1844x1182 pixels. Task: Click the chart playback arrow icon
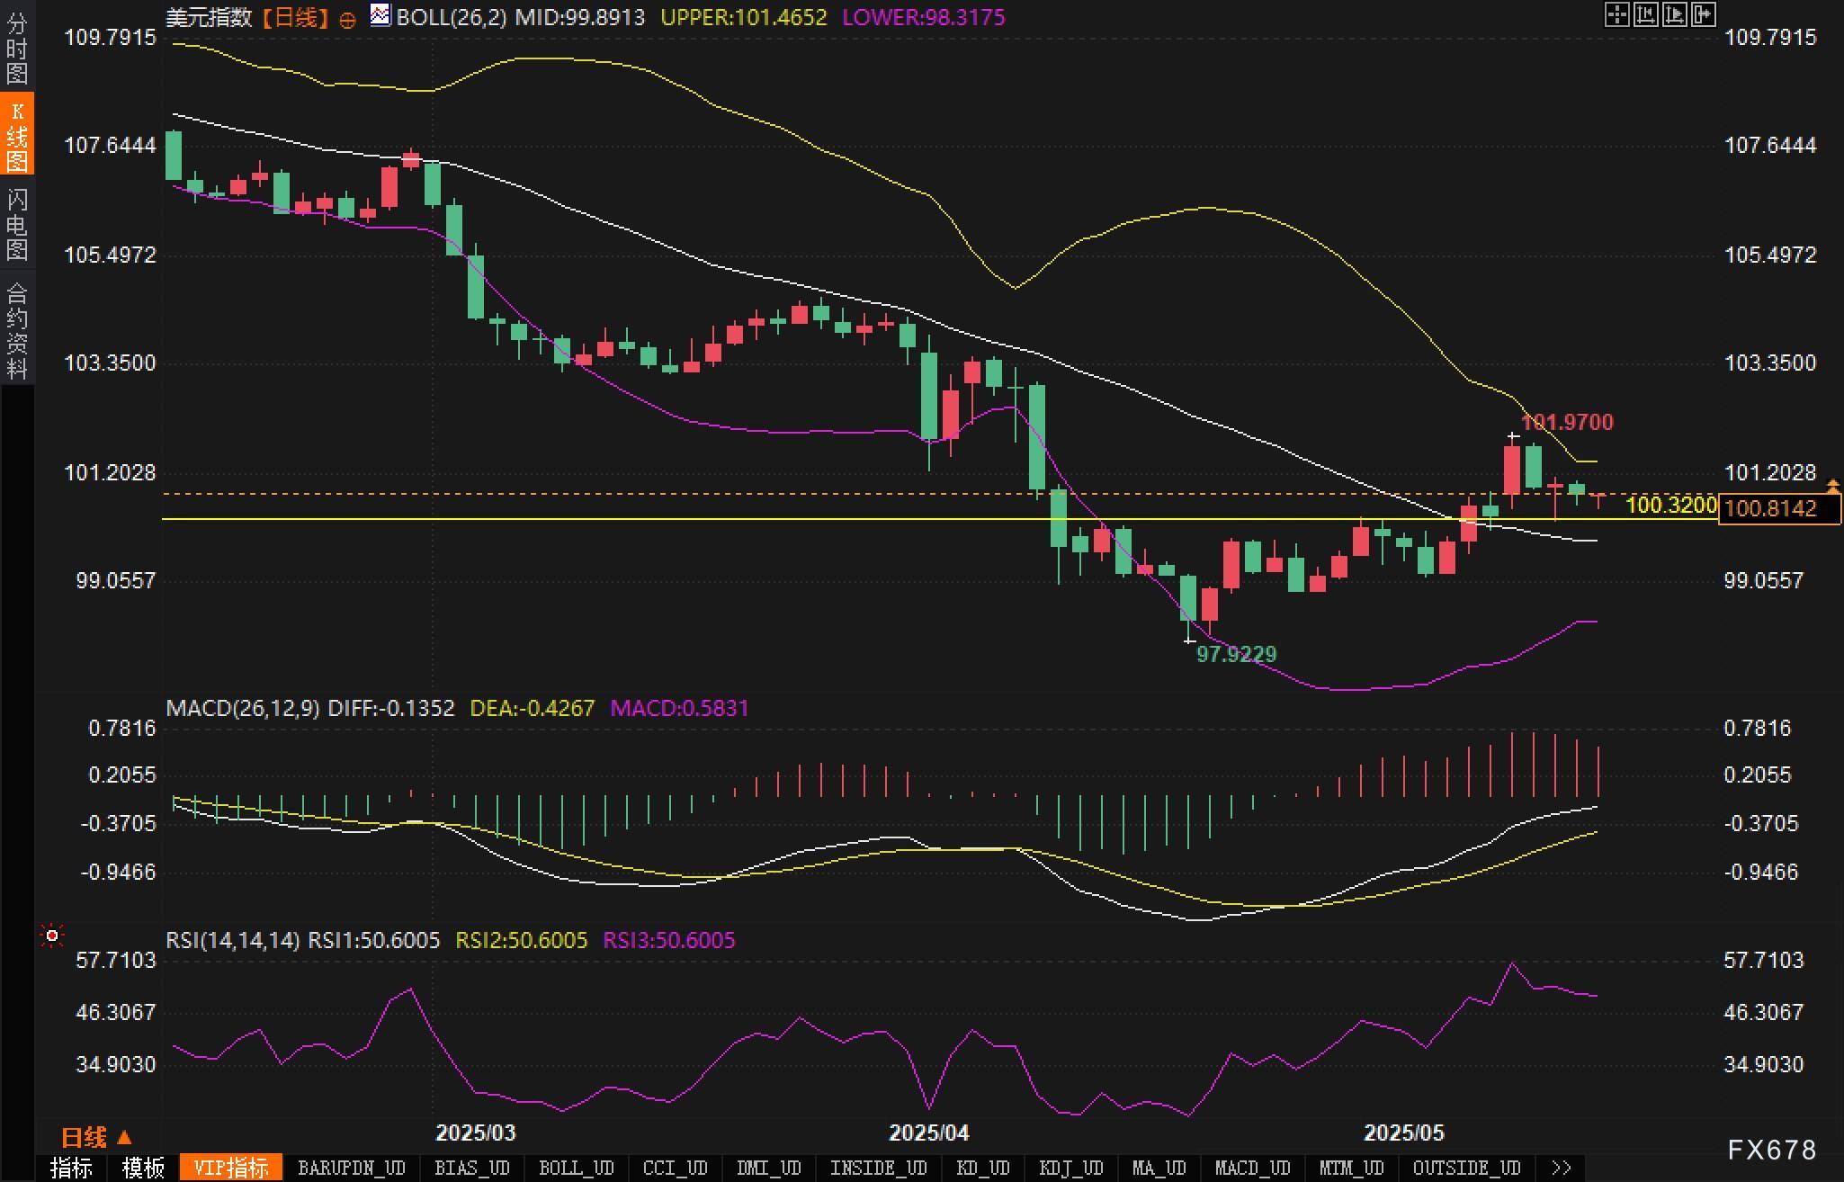(1674, 14)
